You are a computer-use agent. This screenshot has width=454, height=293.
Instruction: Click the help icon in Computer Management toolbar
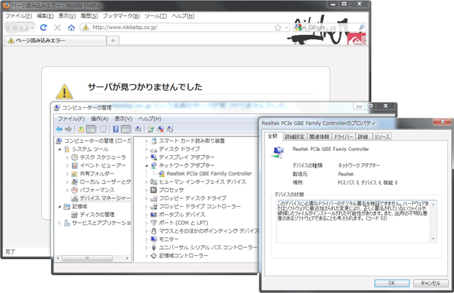pyautogui.click(x=115, y=129)
